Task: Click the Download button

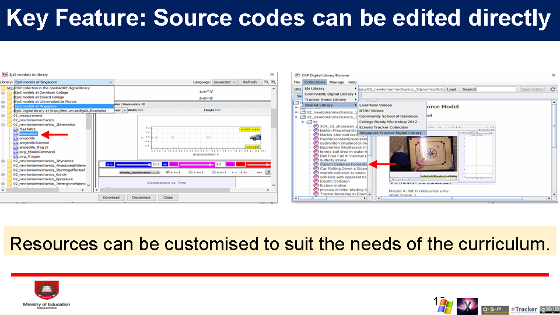Action: (x=111, y=198)
